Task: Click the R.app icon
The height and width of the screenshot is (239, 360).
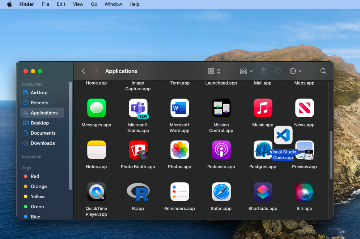Action: tap(138, 192)
